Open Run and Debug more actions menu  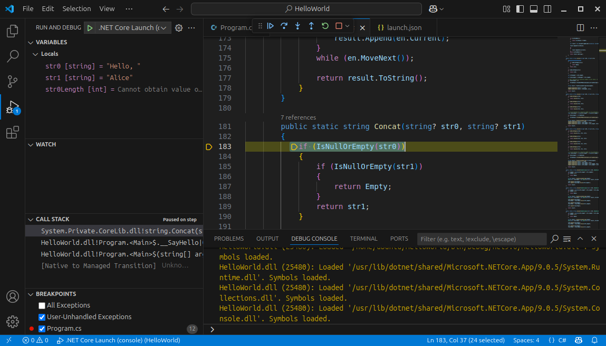(191, 28)
